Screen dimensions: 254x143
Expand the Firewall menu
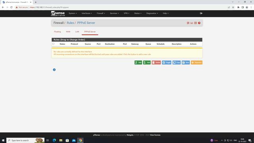tap(101, 13)
